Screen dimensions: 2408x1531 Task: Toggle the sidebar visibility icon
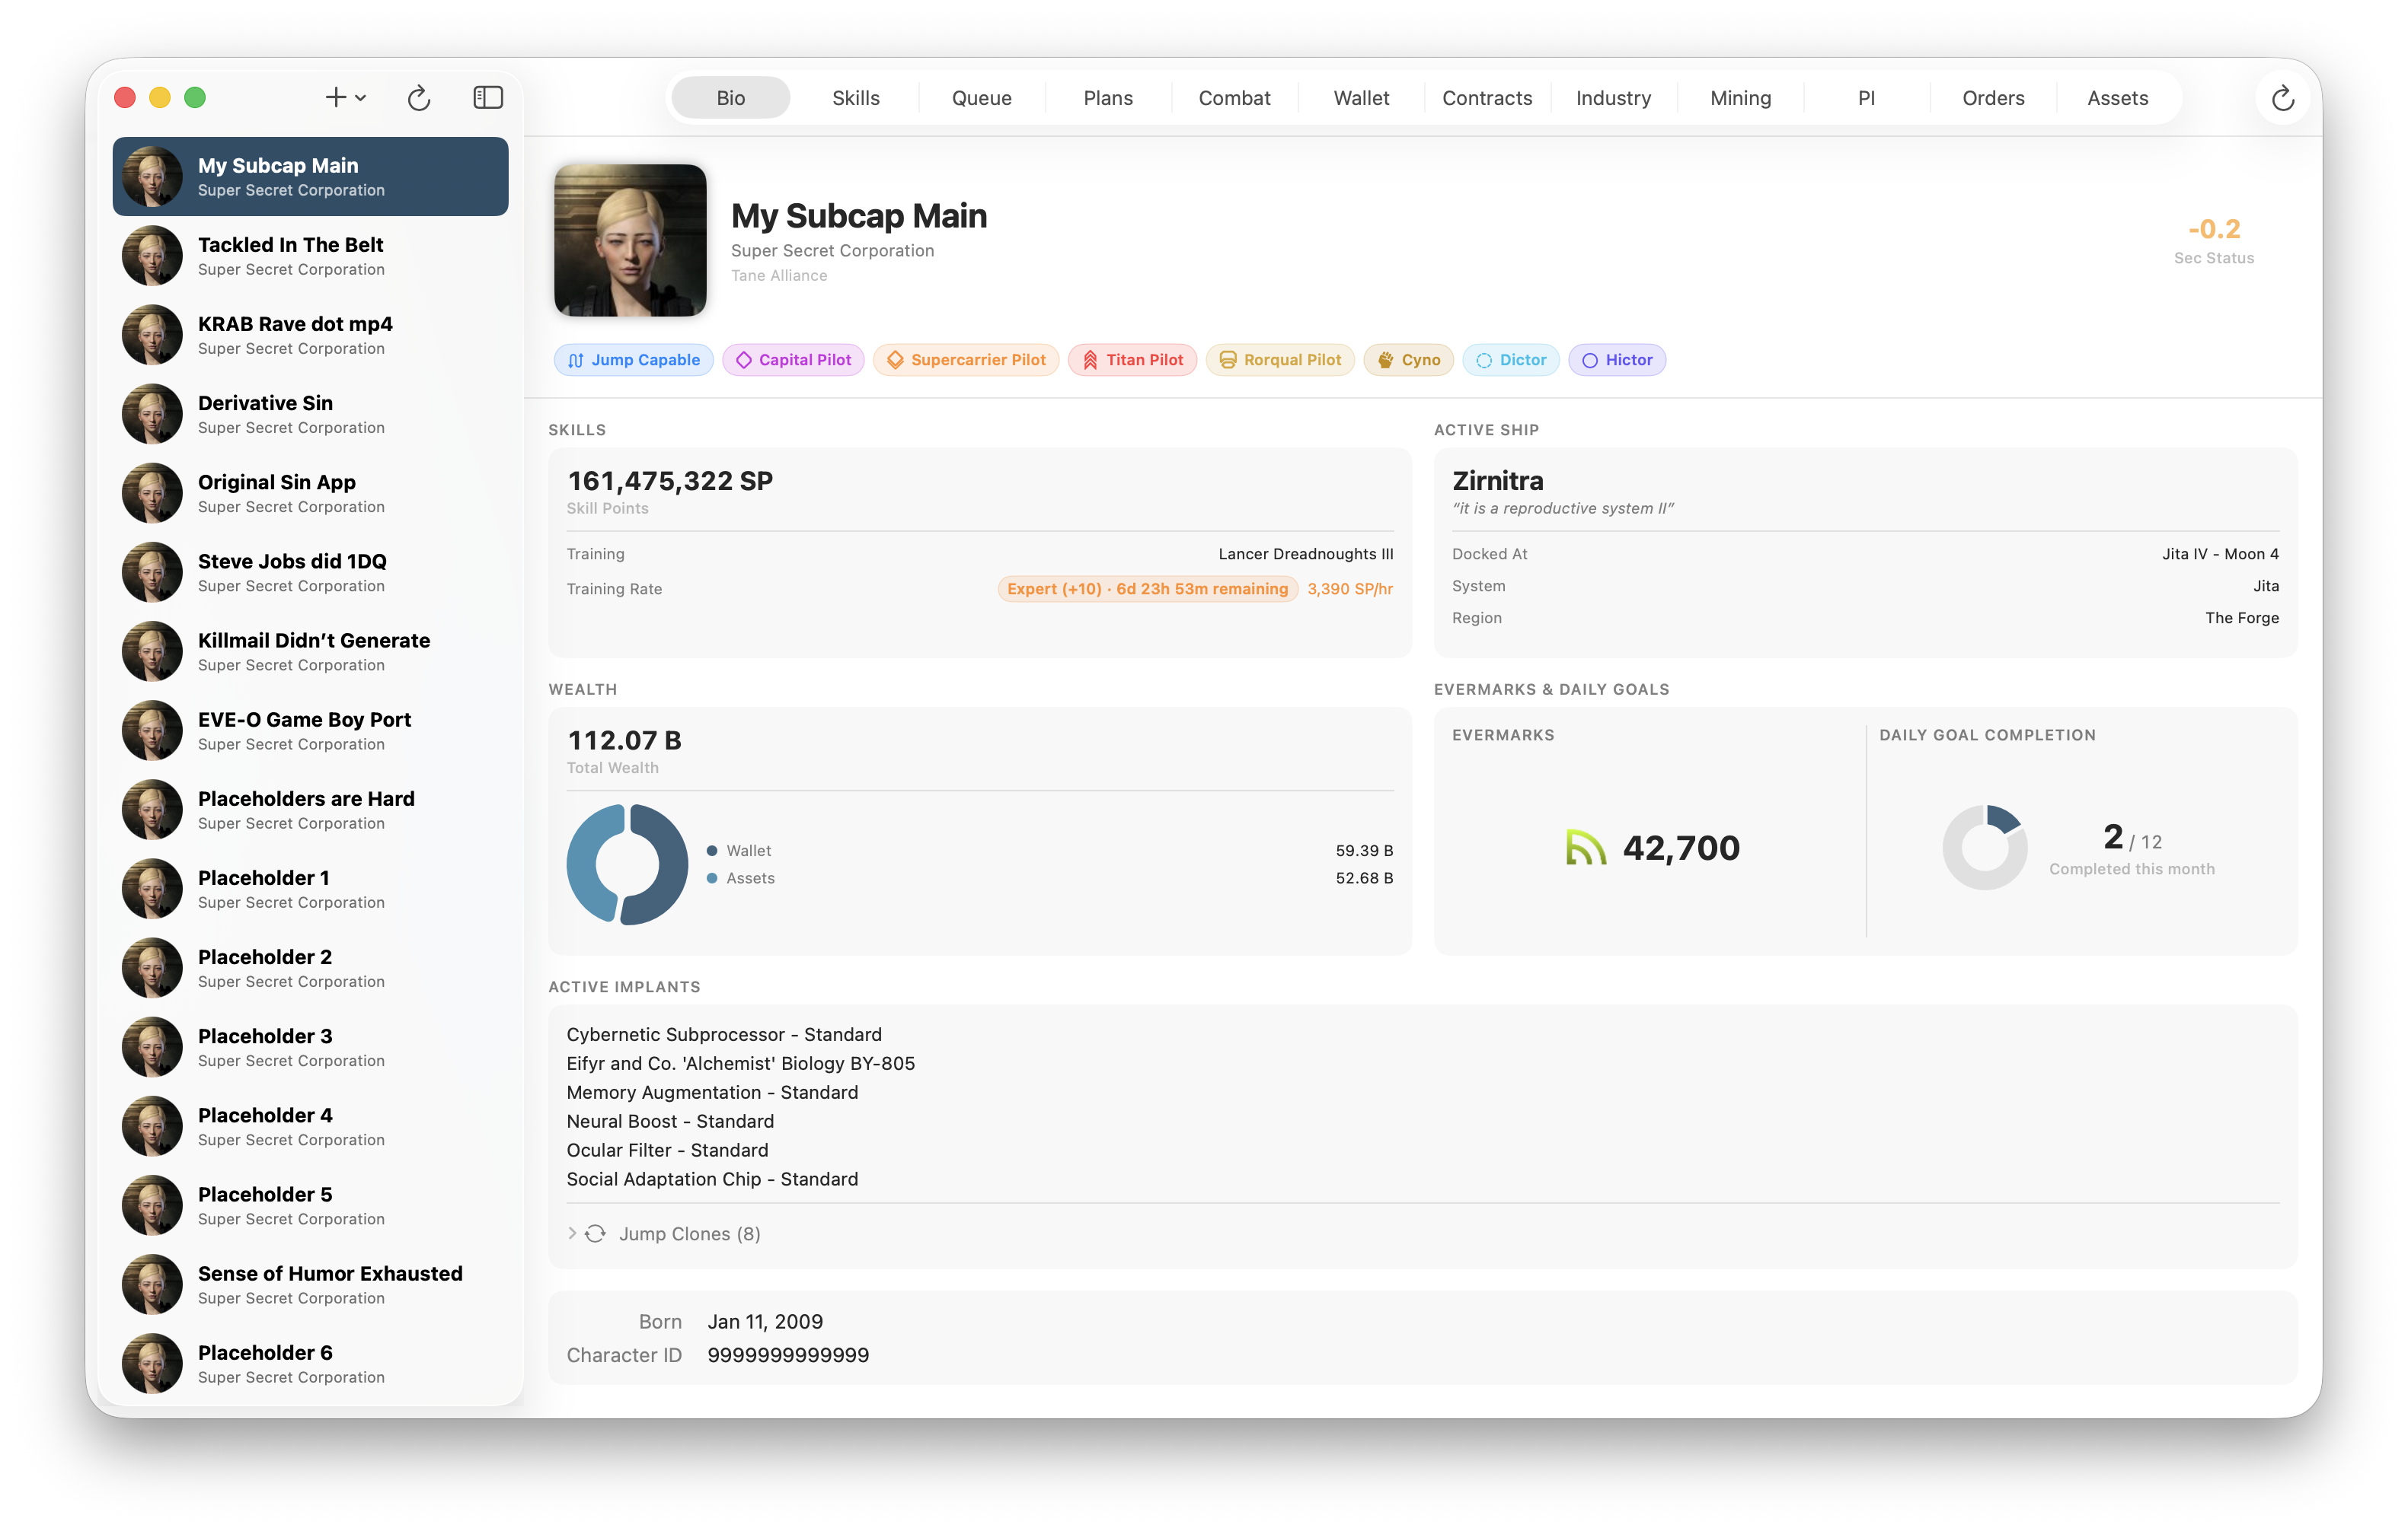coord(488,97)
